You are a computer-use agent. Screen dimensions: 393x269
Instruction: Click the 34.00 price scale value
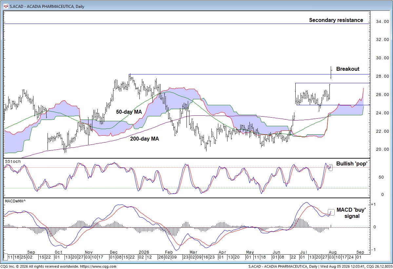tap(383, 22)
